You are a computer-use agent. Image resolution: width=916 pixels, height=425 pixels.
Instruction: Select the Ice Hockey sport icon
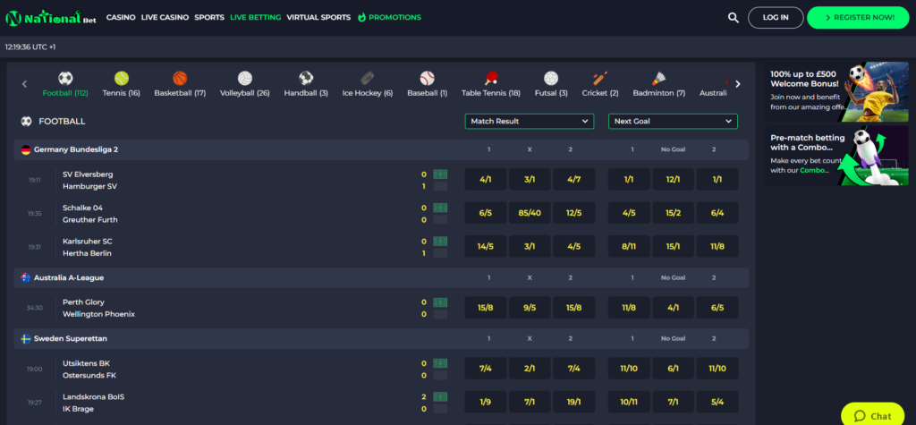pyautogui.click(x=368, y=79)
